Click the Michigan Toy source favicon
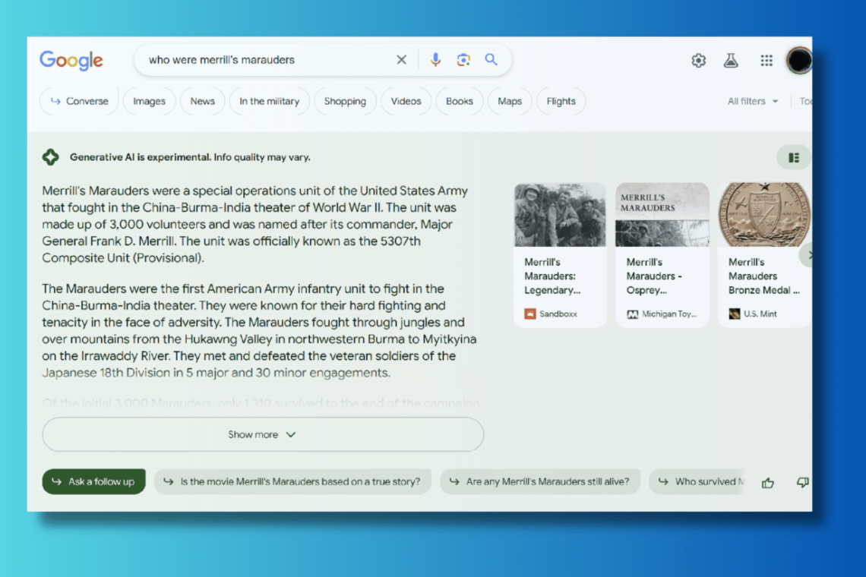Screen dimensions: 866x577 coord(632,314)
